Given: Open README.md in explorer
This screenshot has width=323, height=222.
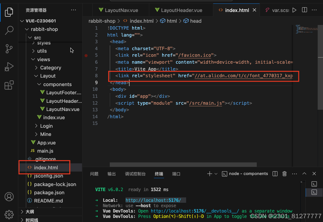Looking at the screenshot, I should point(45,201).
